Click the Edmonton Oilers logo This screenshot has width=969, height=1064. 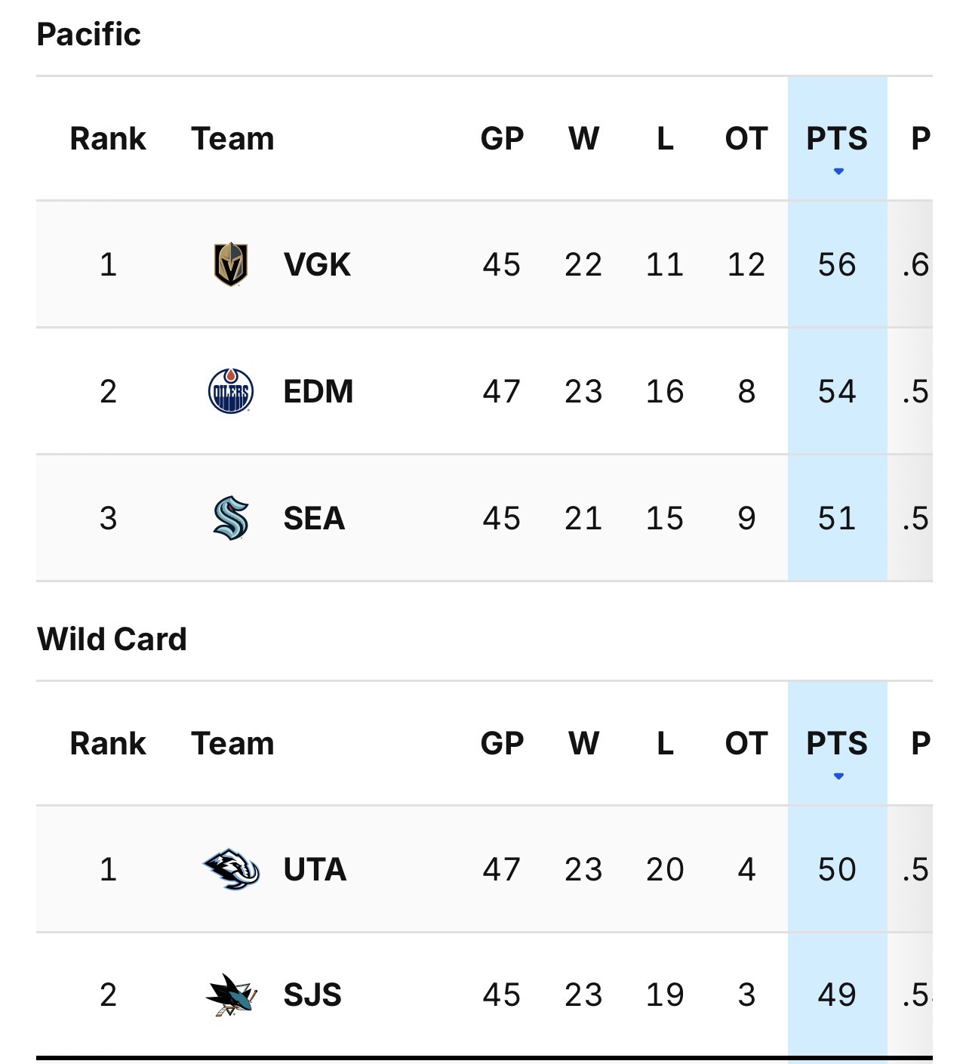click(231, 391)
